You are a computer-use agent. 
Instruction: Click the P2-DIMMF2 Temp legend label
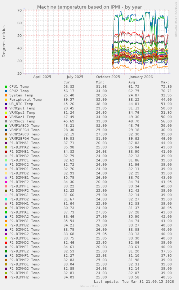[24, 260]
